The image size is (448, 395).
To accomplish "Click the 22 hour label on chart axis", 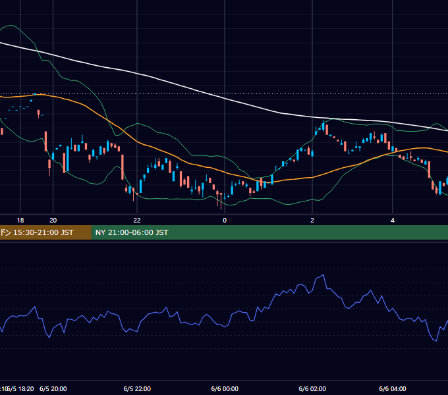I will 137,221.
